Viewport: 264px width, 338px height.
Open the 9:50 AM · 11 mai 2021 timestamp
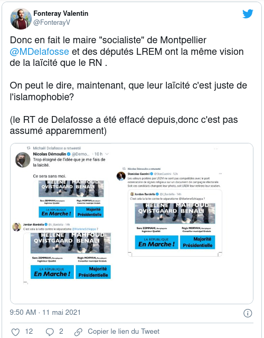[45, 312]
